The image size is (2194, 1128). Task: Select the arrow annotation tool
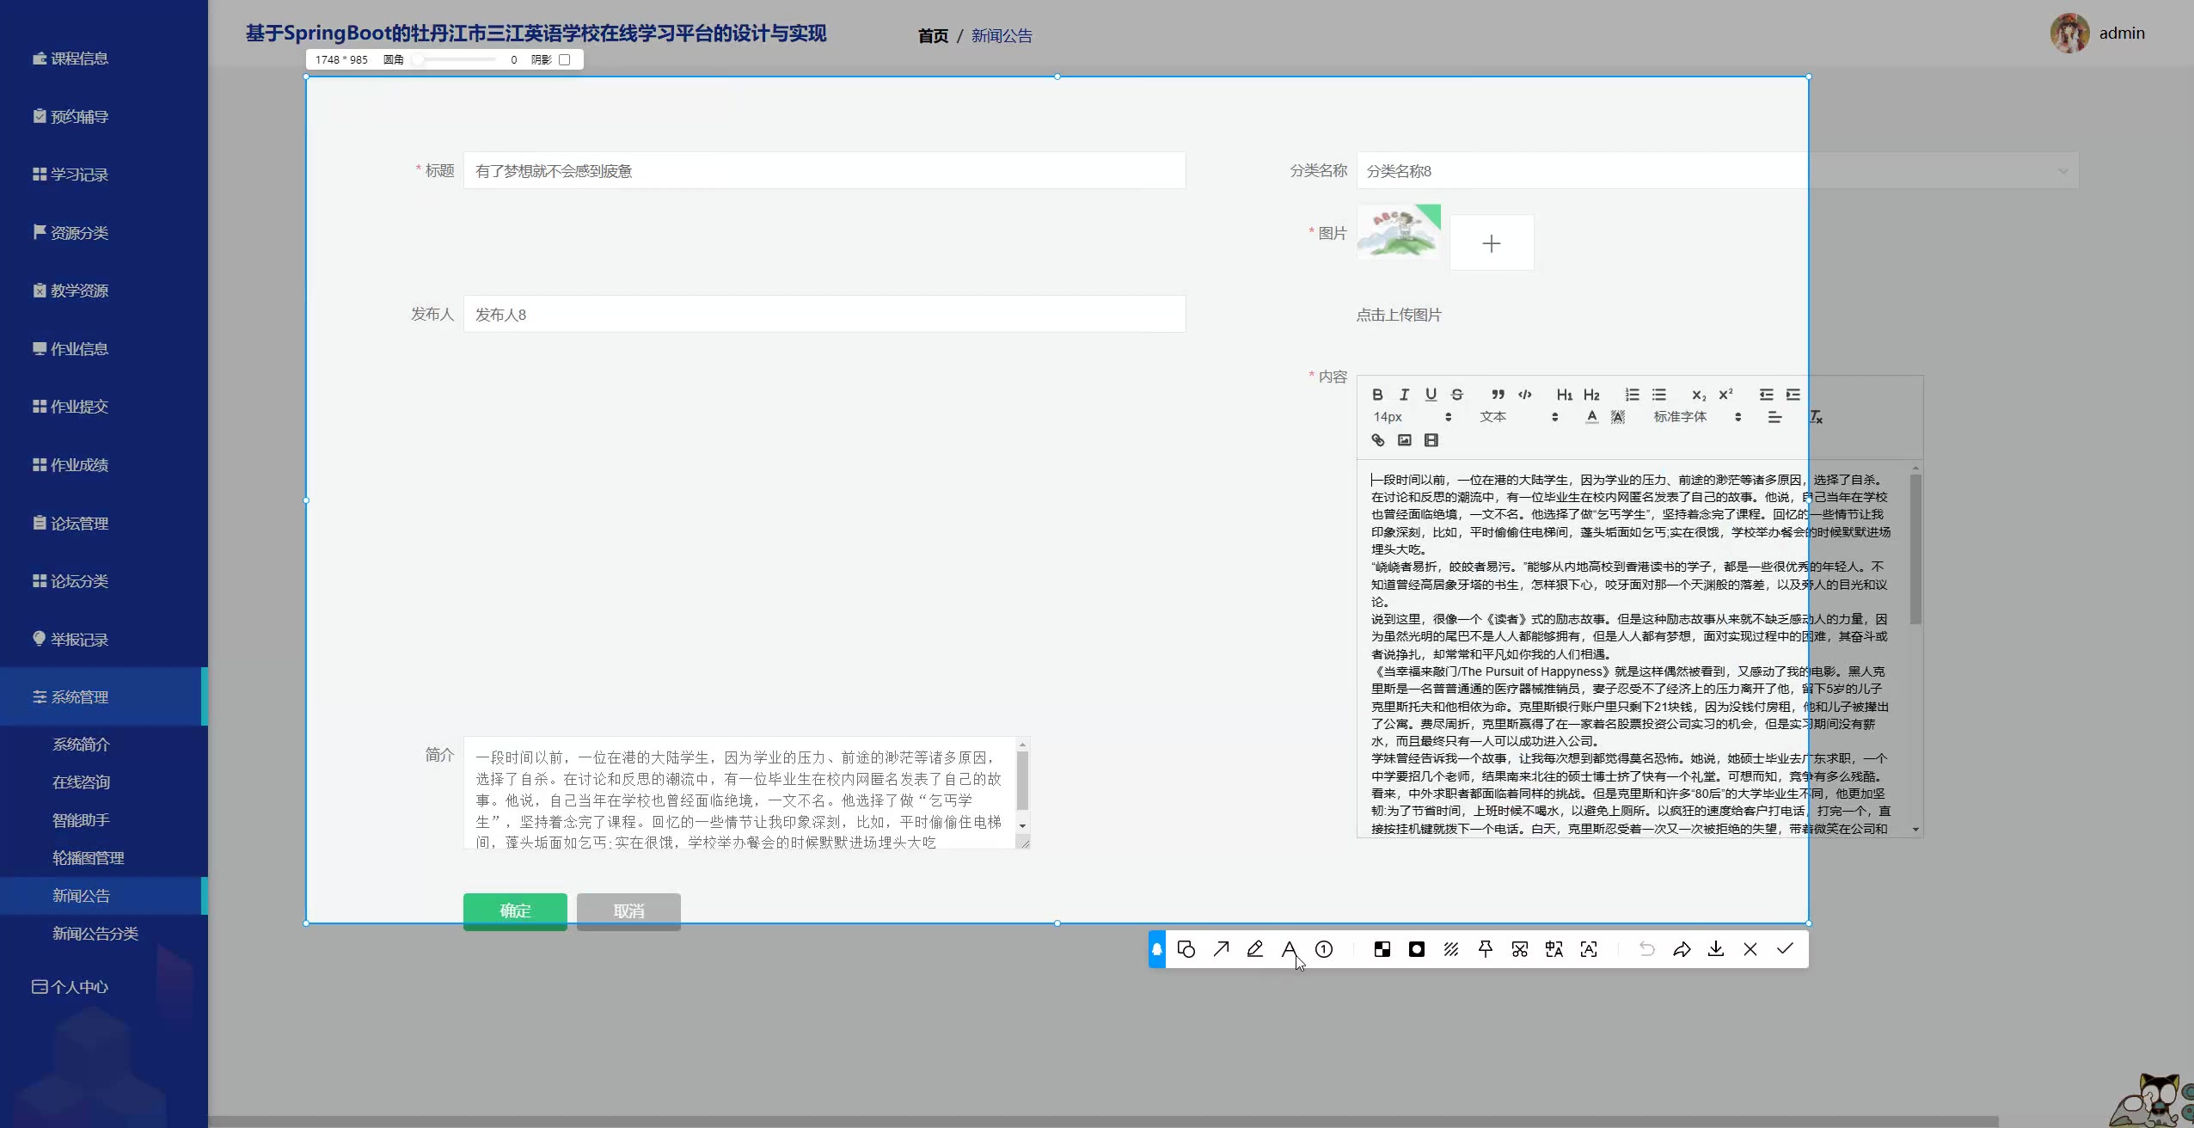[x=1221, y=949]
